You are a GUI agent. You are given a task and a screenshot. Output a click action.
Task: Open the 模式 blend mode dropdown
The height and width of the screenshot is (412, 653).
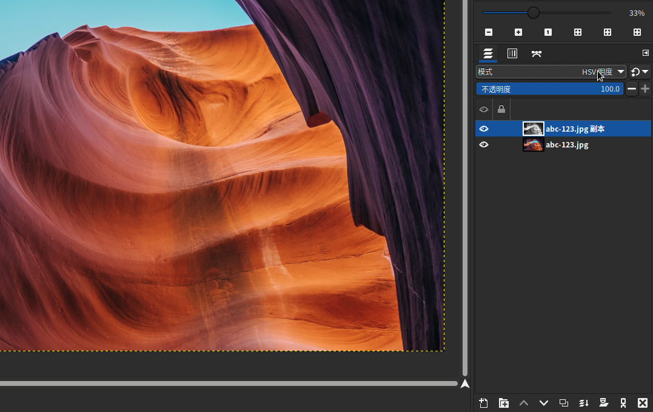click(x=551, y=72)
